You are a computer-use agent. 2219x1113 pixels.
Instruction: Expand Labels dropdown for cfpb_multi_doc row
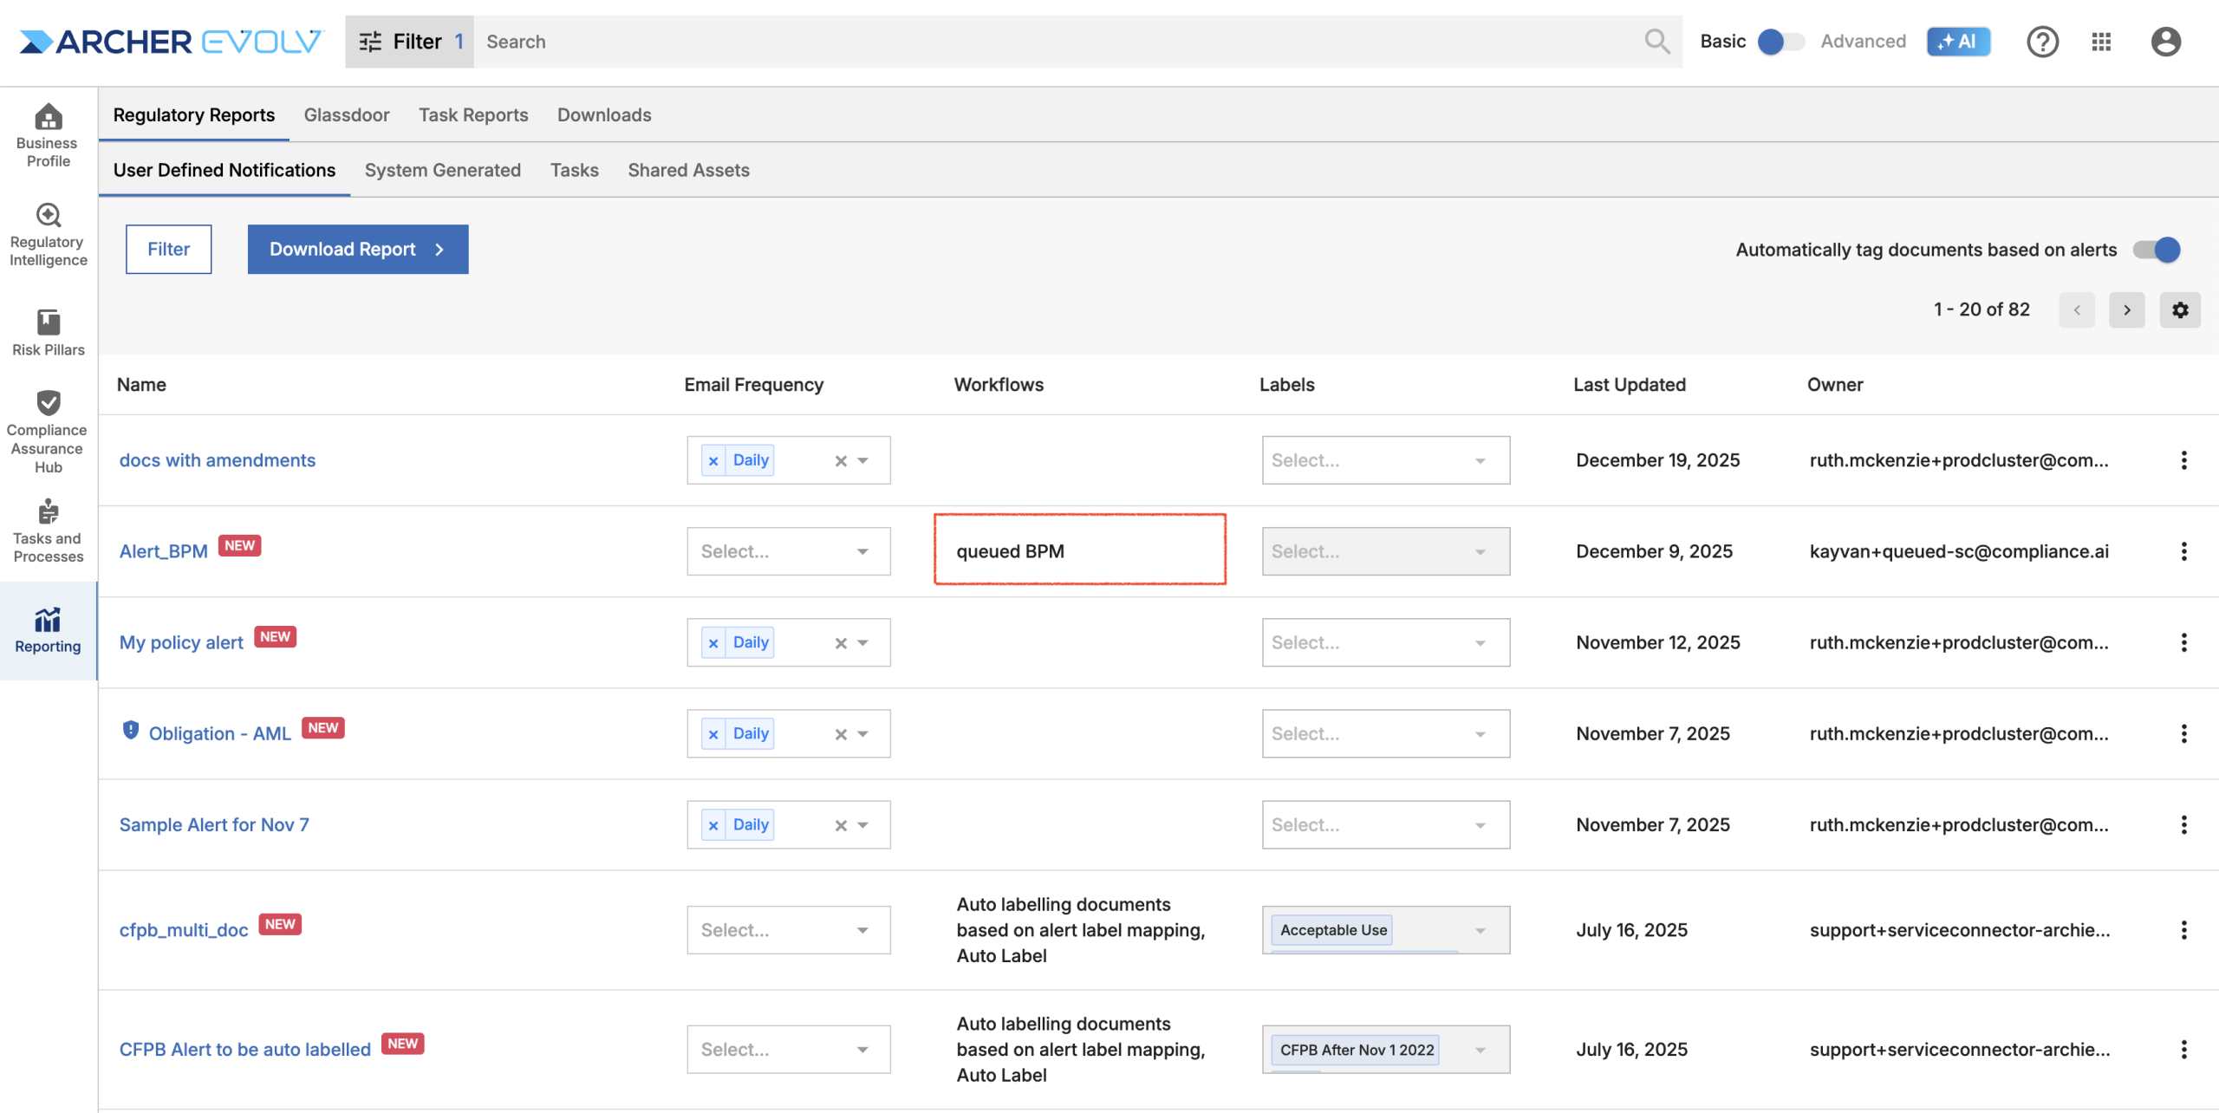1480,930
